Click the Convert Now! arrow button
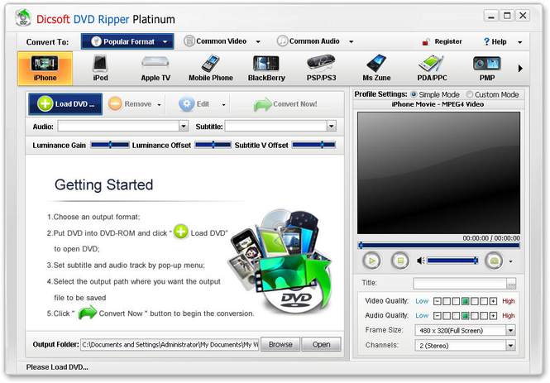Screen dimensions: 550x383 [285, 104]
